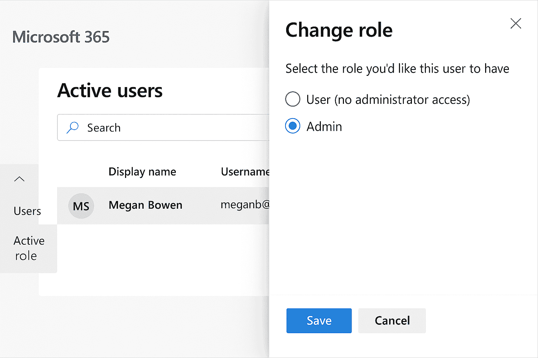The width and height of the screenshot is (538, 358).
Task: Open Megan Bowen's user name link
Action: 145,205
